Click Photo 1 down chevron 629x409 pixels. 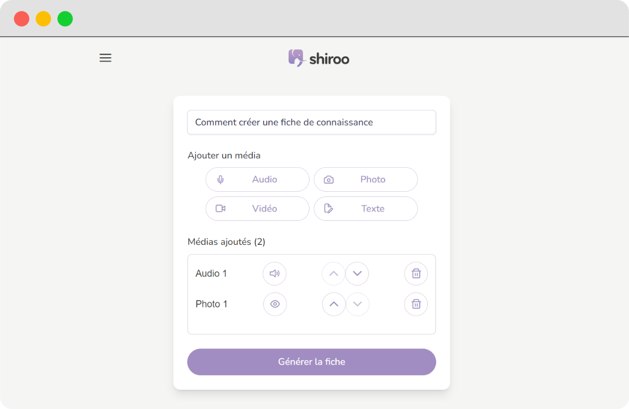(357, 304)
